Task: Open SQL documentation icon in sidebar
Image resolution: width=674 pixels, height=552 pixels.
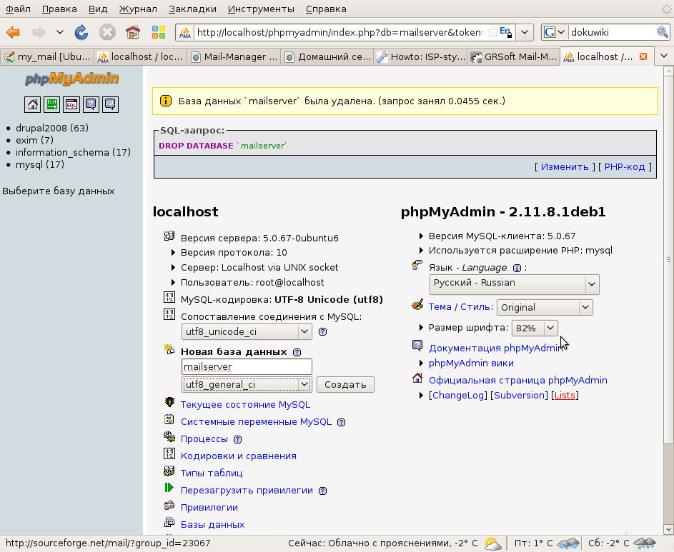Action: click(x=111, y=104)
